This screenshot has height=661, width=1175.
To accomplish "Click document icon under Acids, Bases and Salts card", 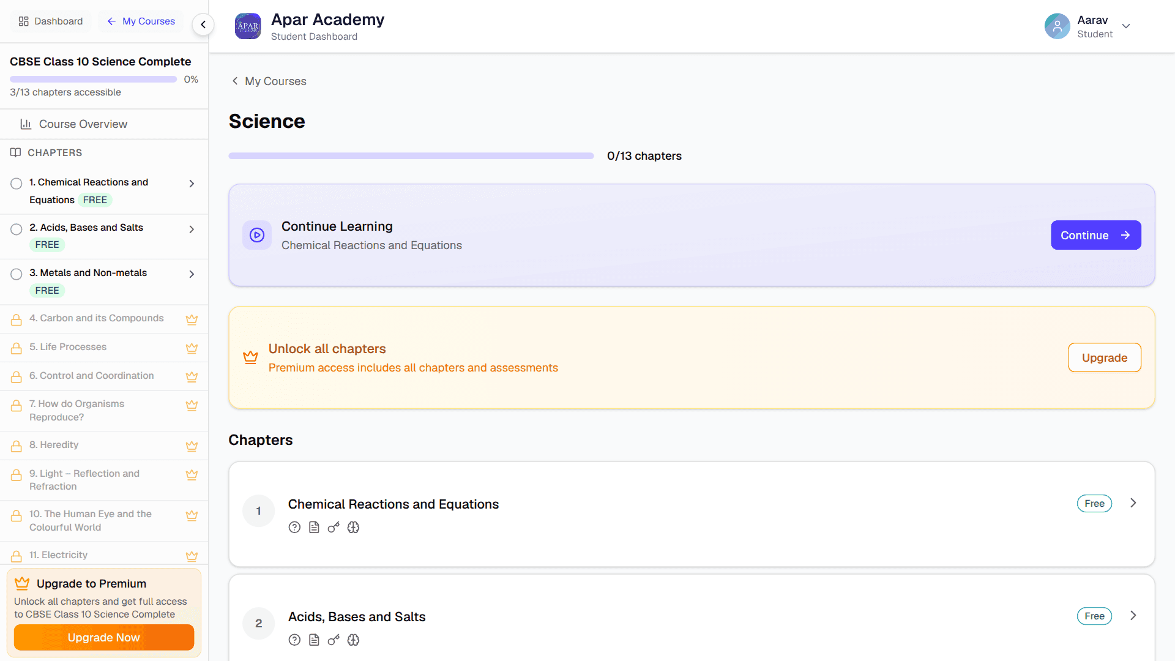I will point(314,640).
